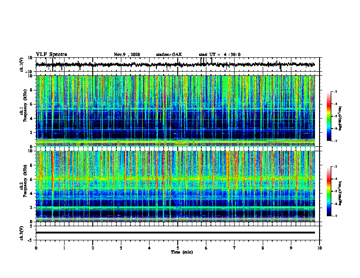The height and width of the screenshot is (278, 360).
Task: Click the ch.2 frequency spectrogram image
Action: click(x=175, y=186)
